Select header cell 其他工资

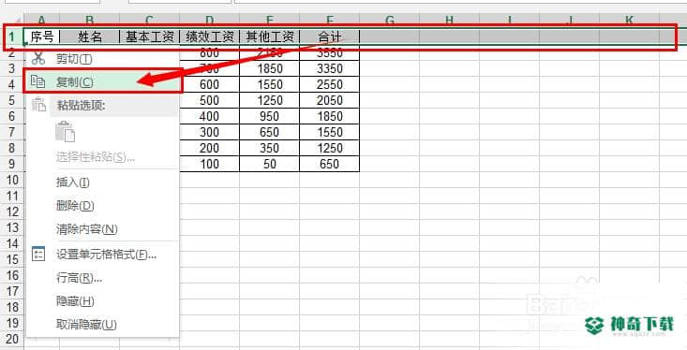[269, 36]
